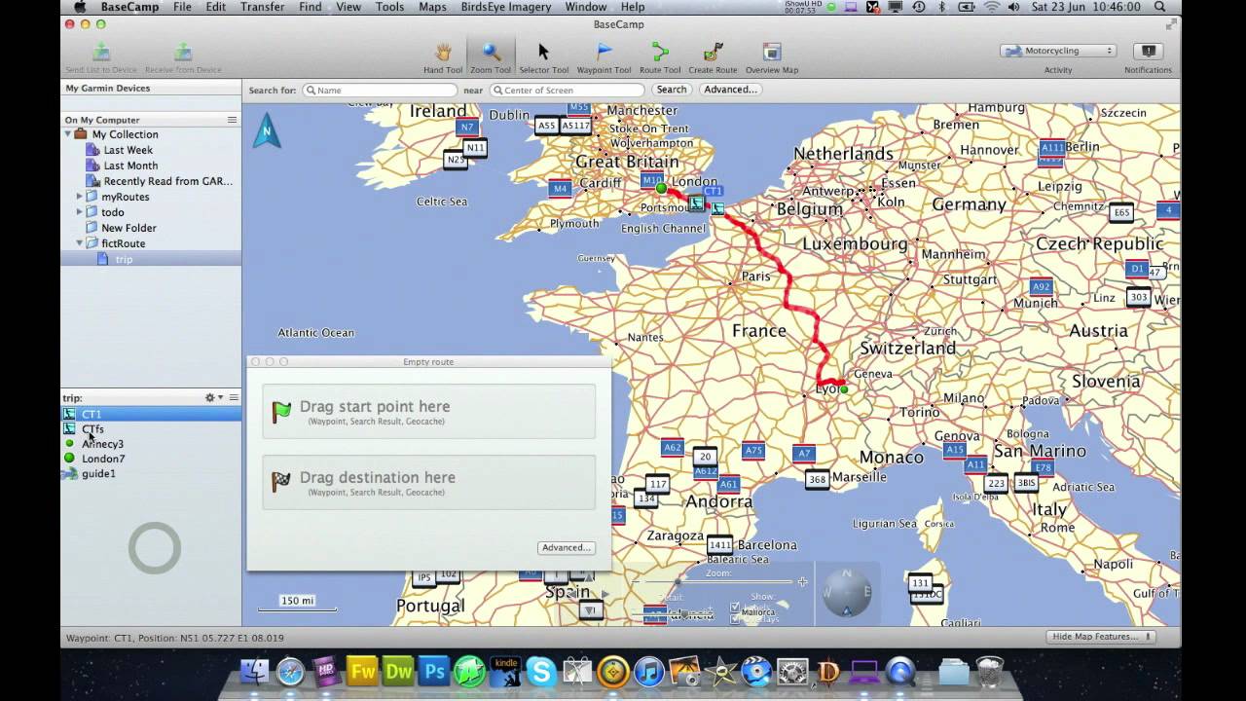Open the Create Route tool
Screen dimensions: 1246x701
pyautogui.click(x=713, y=57)
